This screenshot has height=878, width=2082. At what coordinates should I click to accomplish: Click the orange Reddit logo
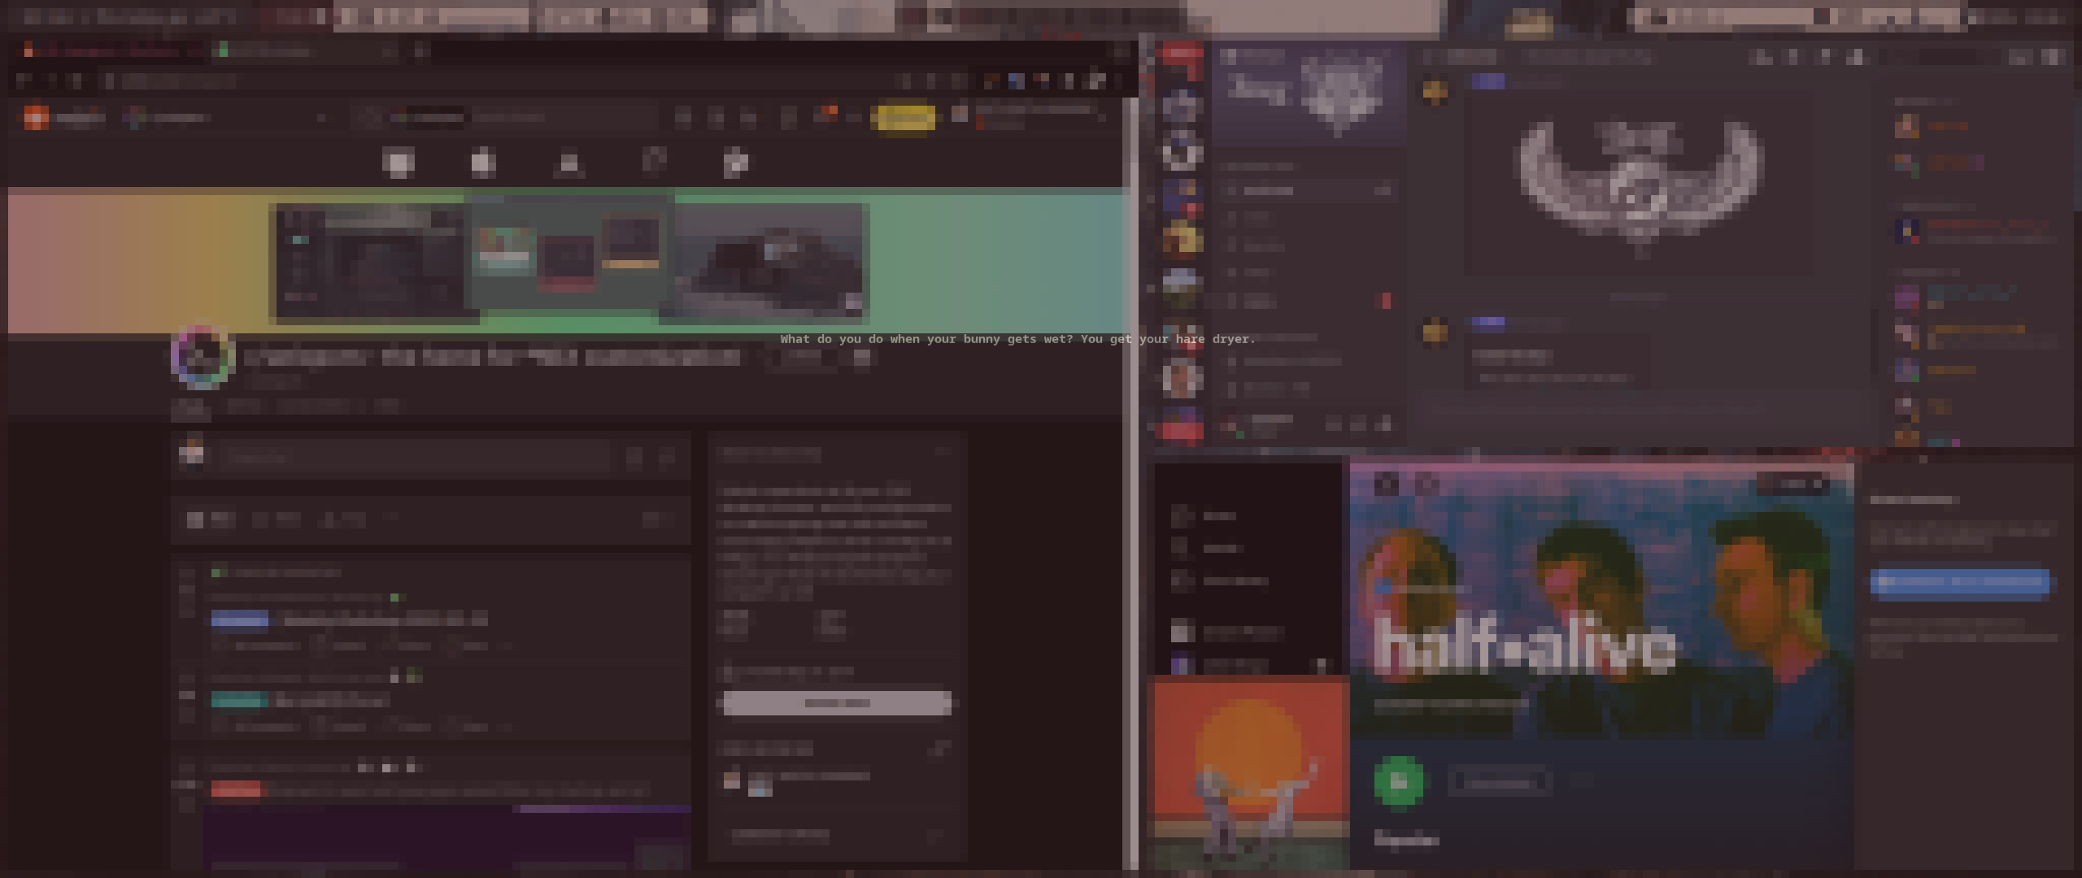36,118
